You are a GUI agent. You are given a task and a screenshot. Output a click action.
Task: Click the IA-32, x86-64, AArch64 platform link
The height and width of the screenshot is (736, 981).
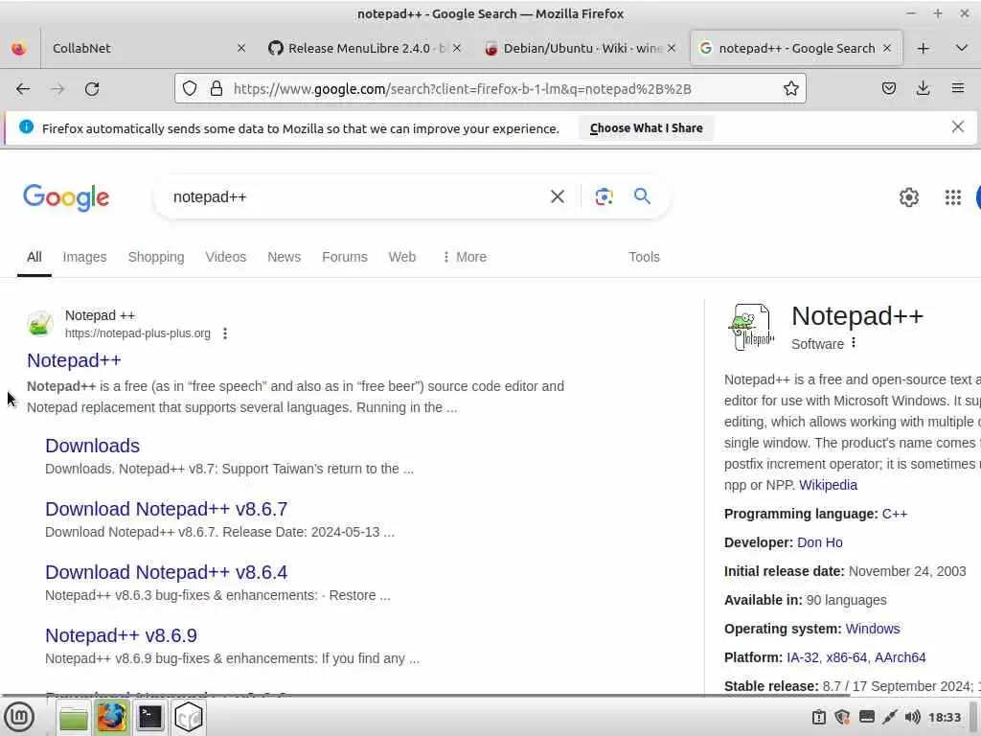coord(856,657)
